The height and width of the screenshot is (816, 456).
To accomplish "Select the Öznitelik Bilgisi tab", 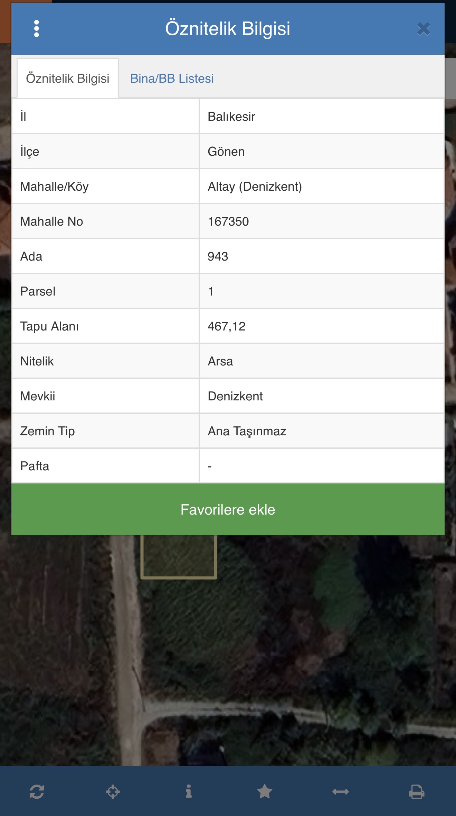I will [68, 79].
